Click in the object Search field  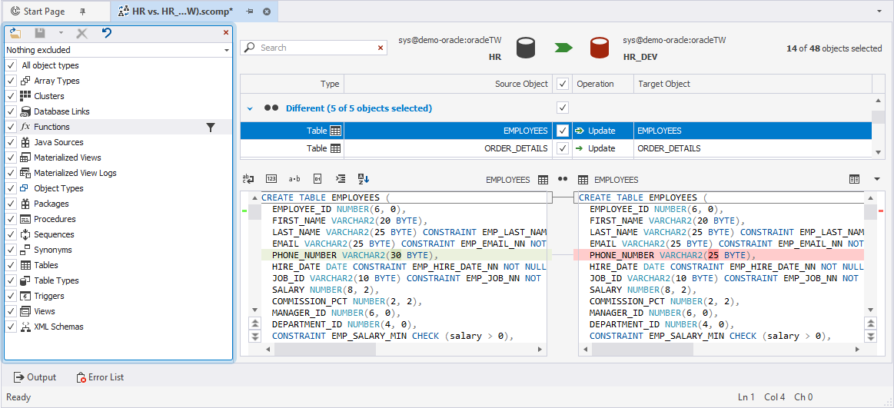314,48
